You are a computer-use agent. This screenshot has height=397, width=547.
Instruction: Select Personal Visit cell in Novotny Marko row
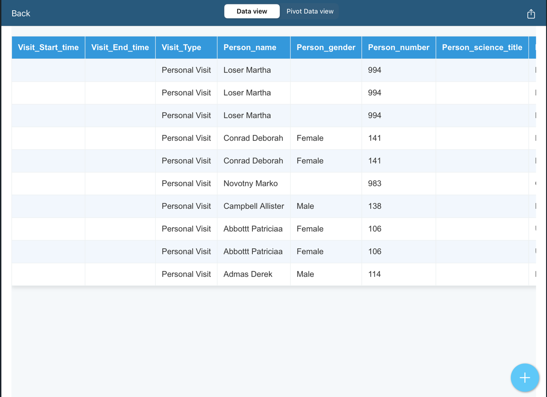(186, 184)
